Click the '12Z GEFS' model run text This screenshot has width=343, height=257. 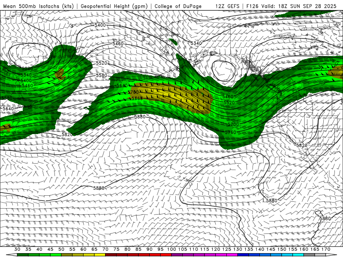click(227, 6)
